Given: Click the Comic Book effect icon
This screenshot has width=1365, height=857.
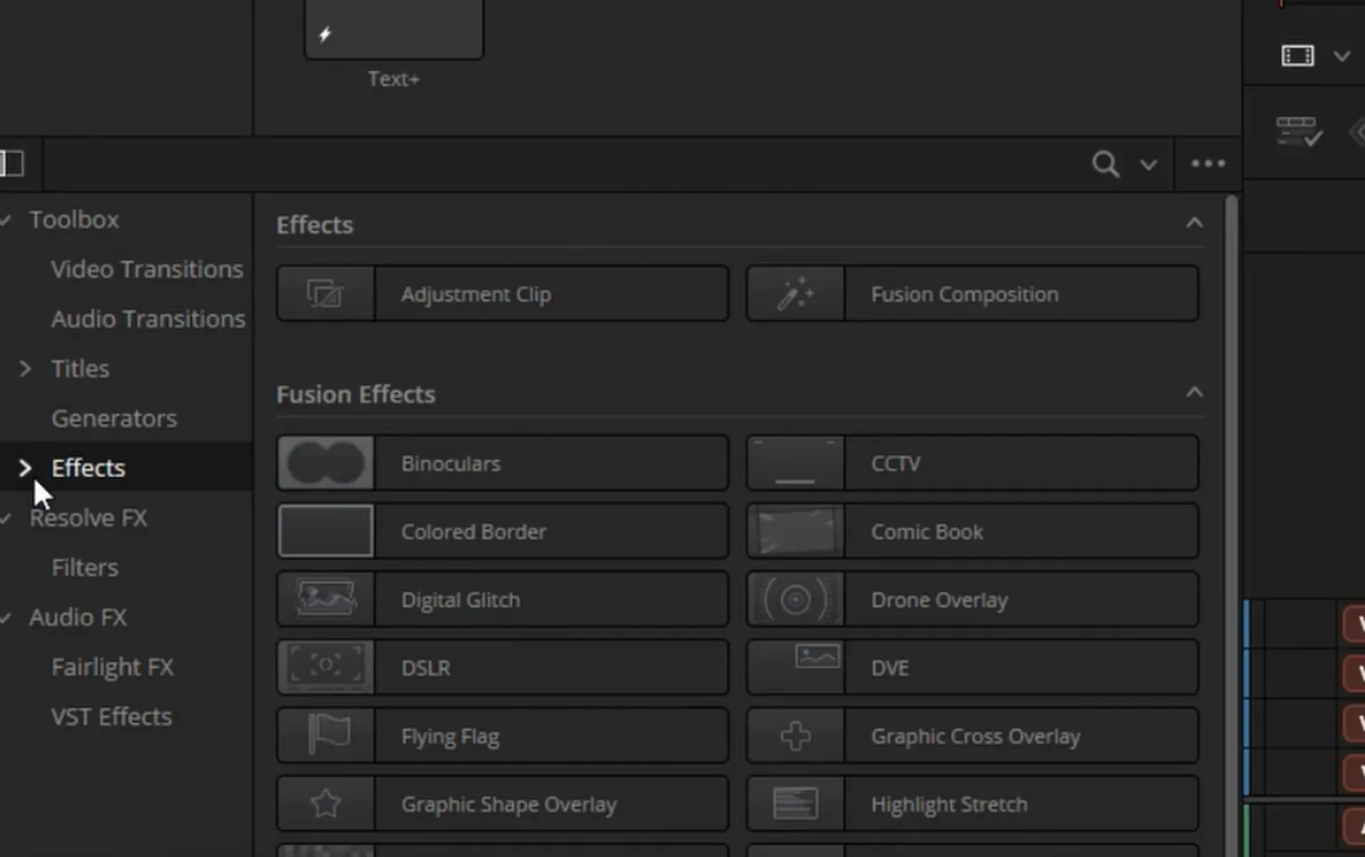Looking at the screenshot, I should pyautogui.click(x=795, y=531).
